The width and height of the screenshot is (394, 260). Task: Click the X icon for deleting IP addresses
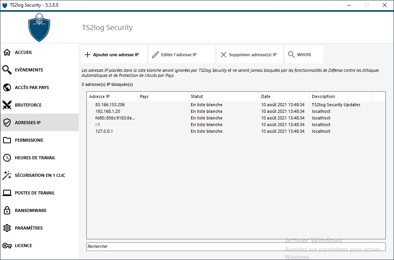[x=224, y=55]
